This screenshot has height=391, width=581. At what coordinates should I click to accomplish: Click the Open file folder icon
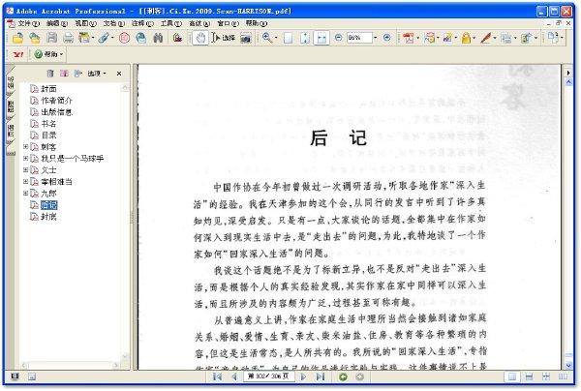(17, 38)
